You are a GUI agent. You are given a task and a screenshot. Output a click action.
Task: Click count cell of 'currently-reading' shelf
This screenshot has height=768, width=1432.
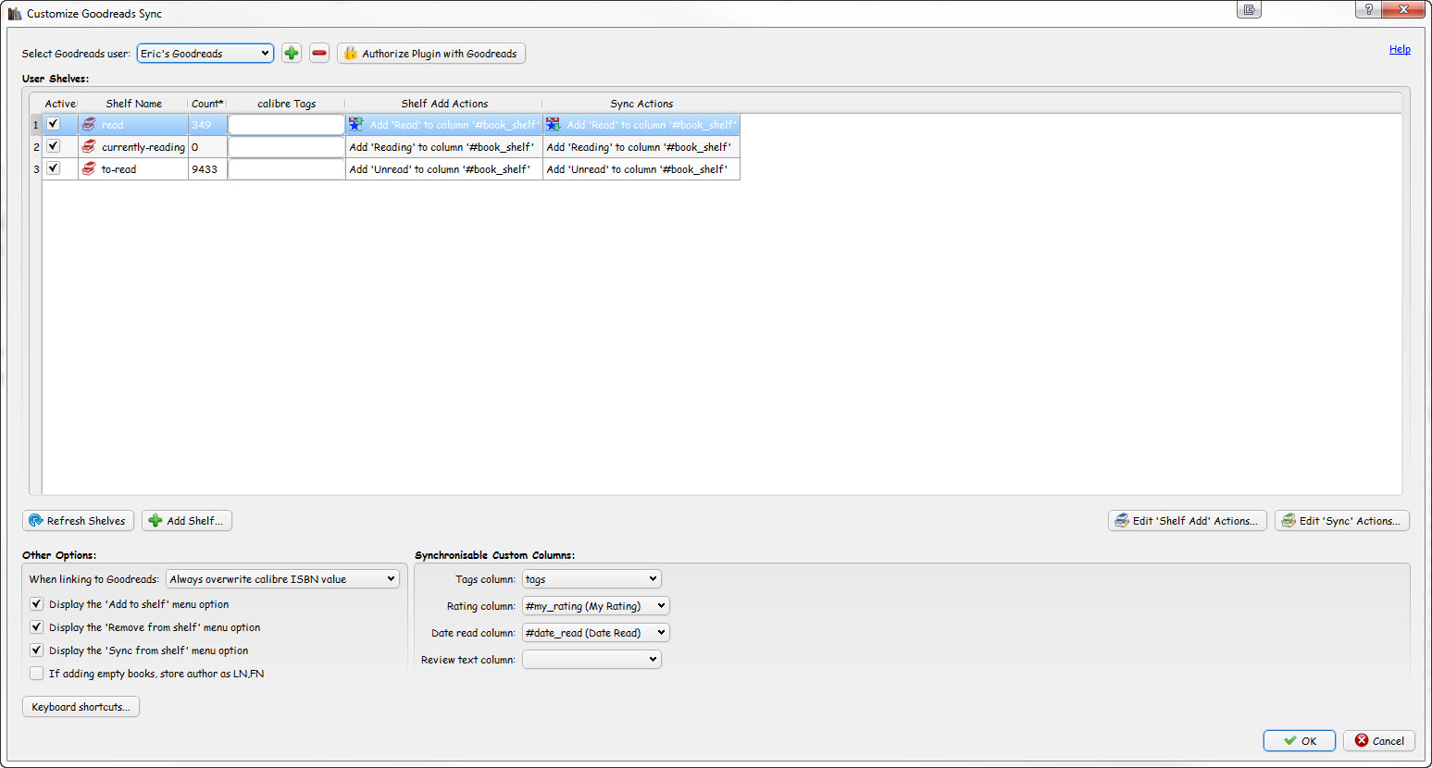207,147
